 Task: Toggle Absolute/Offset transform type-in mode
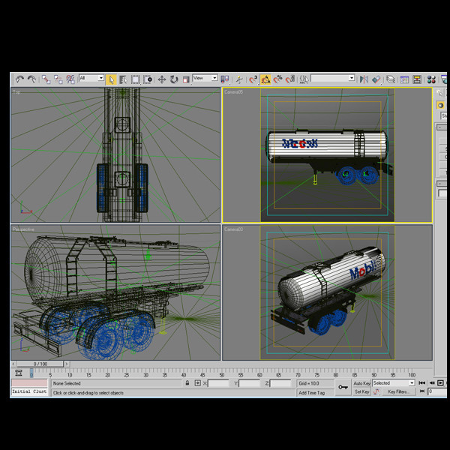click(197, 382)
